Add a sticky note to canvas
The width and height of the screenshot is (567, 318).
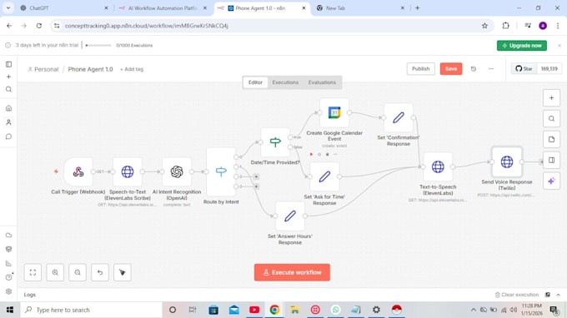[x=551, y=139]
